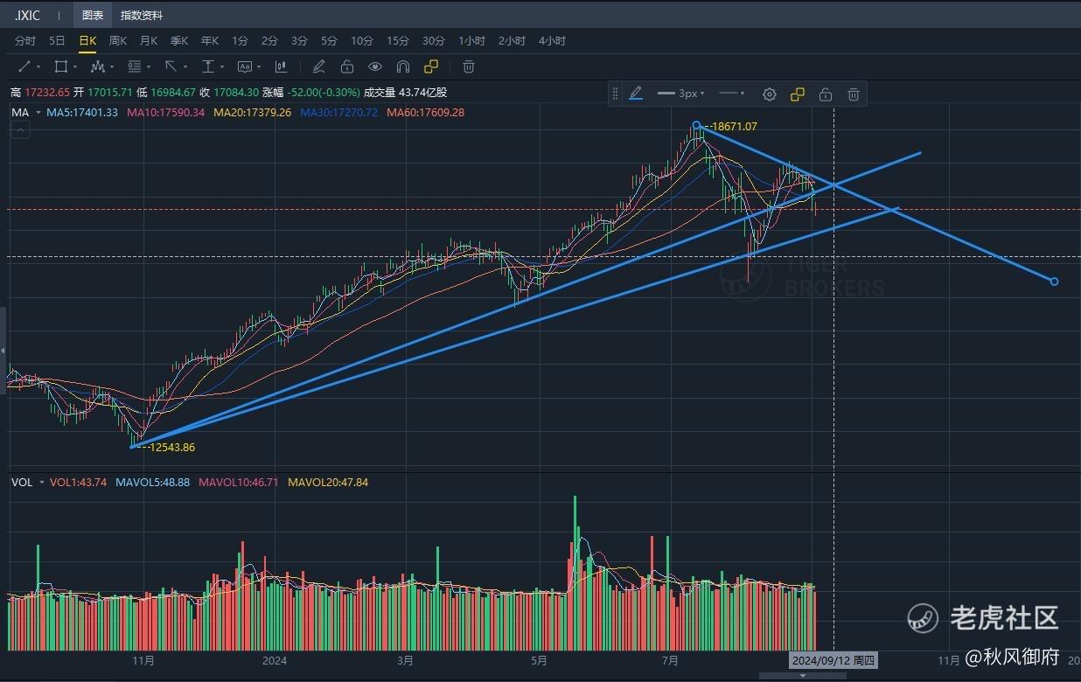Viewport: 1081px width, 682px height.
Task: Select the 10分 timeframe
Action: (362, 41)
